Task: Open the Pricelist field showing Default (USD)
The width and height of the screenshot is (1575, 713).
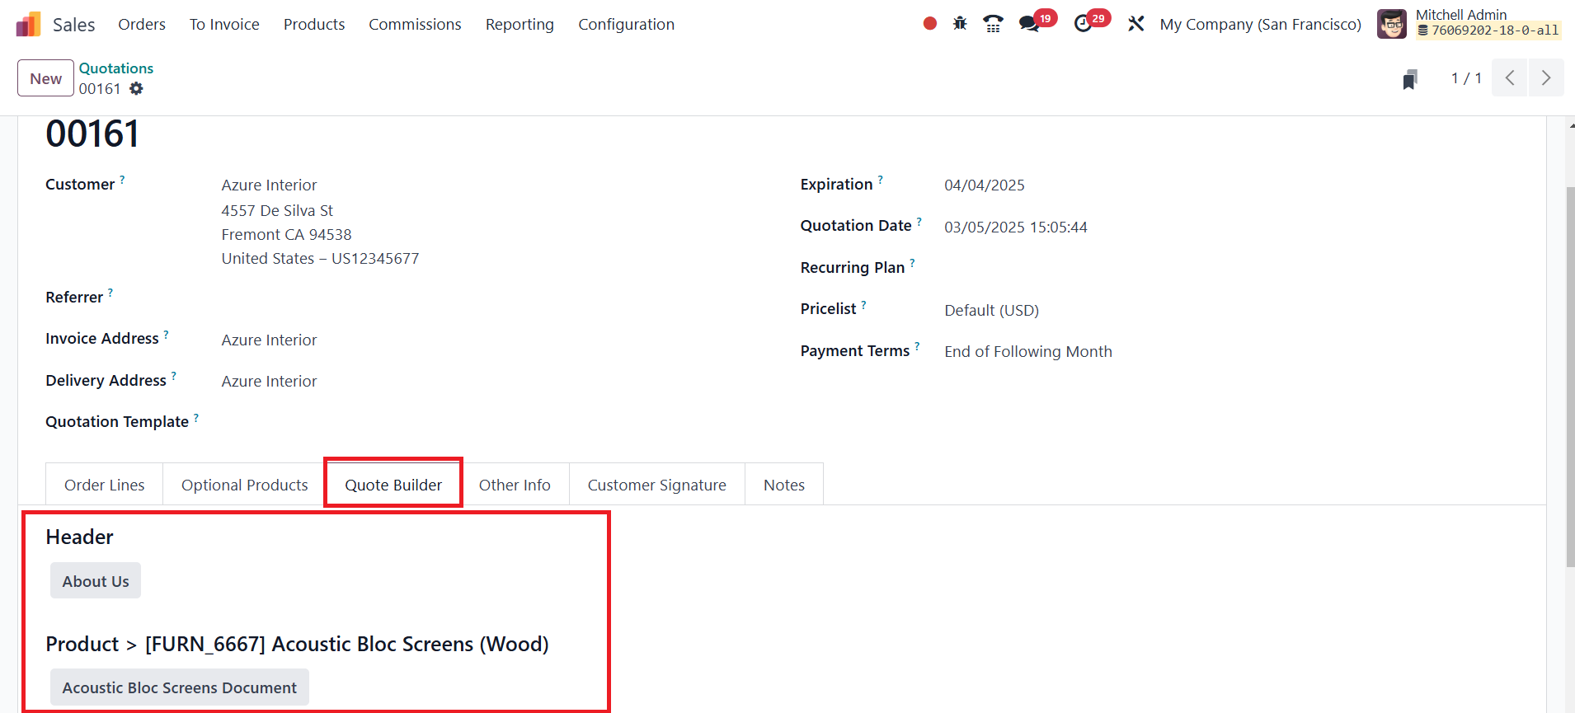Action: coord(992,310)
